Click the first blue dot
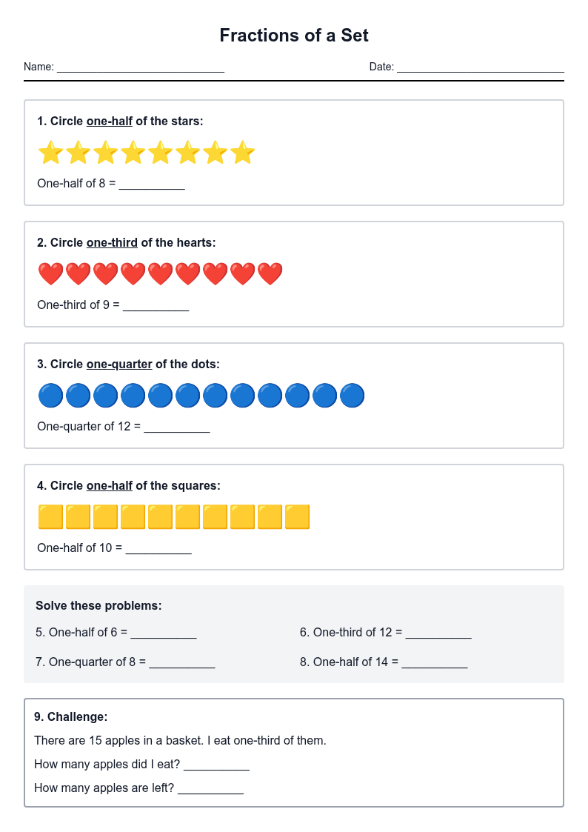Image resolution: width=588 pixels, height=832 pixels. pos(51,396)
